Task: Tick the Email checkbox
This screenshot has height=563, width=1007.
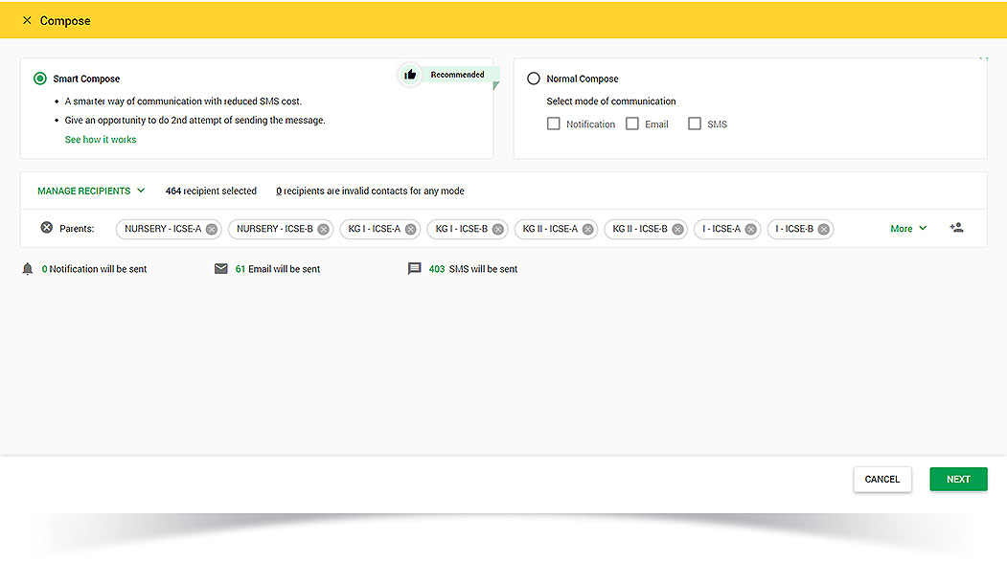Action: [x=632, y=124]
